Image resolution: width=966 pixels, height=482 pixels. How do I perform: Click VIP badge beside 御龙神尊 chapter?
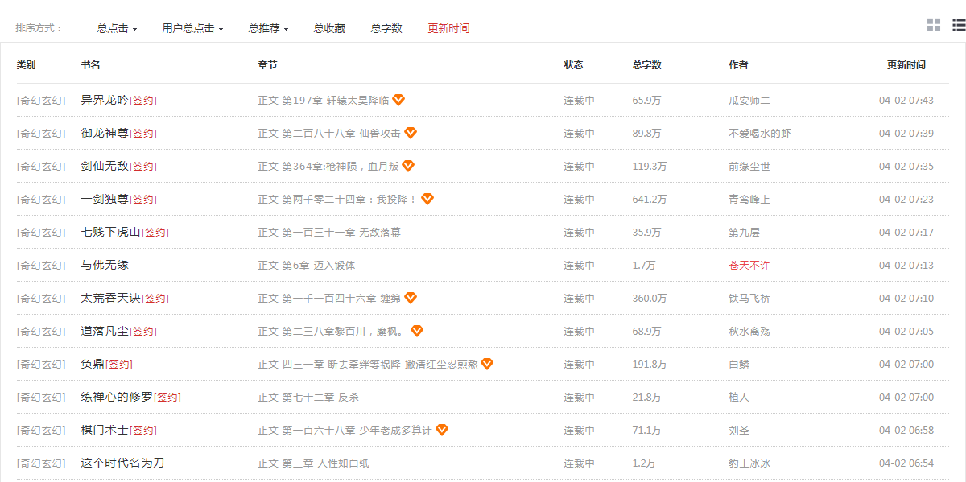coord(411,133)
